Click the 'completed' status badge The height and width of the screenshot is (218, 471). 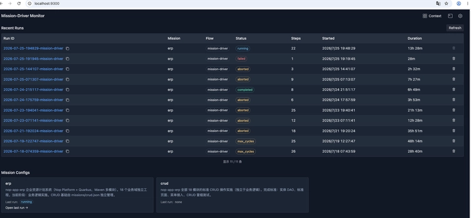[x=245, y=90]
